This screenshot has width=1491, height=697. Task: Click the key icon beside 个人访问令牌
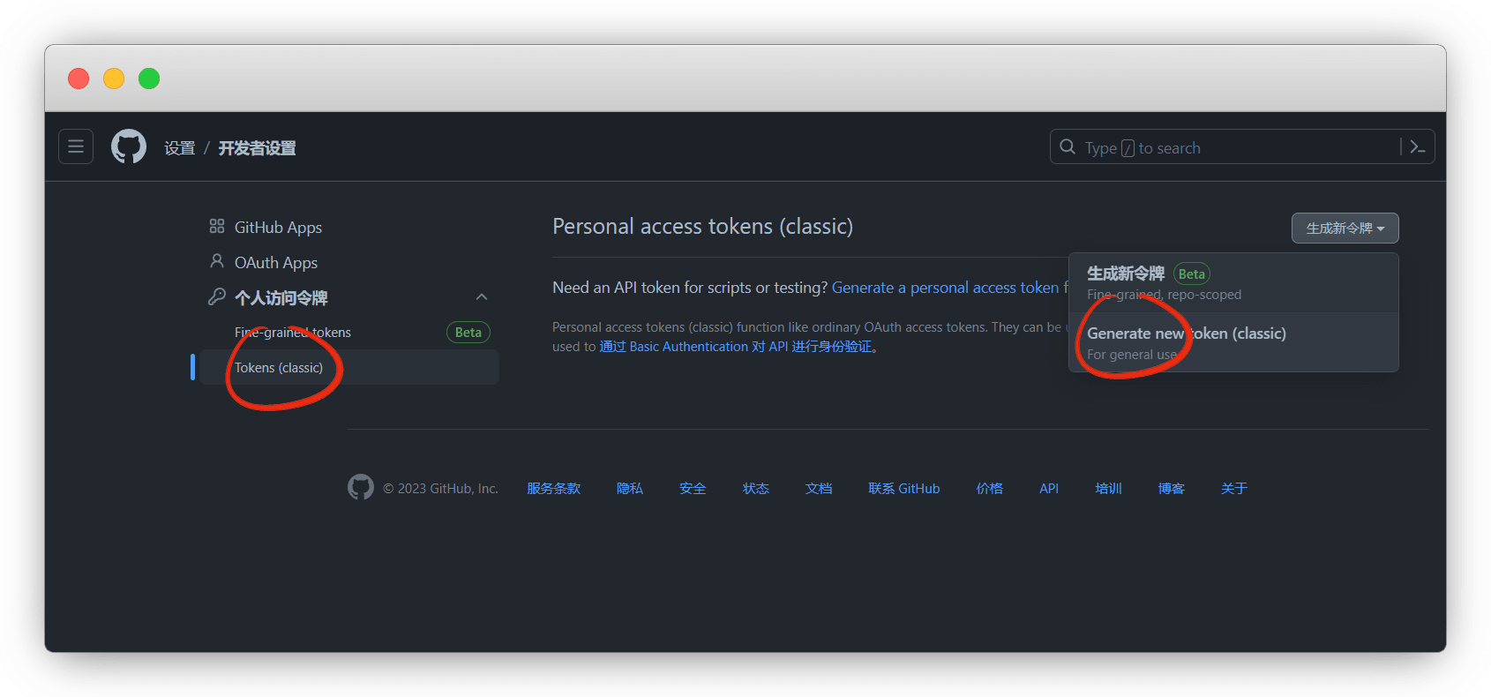(x=217, y=297)
